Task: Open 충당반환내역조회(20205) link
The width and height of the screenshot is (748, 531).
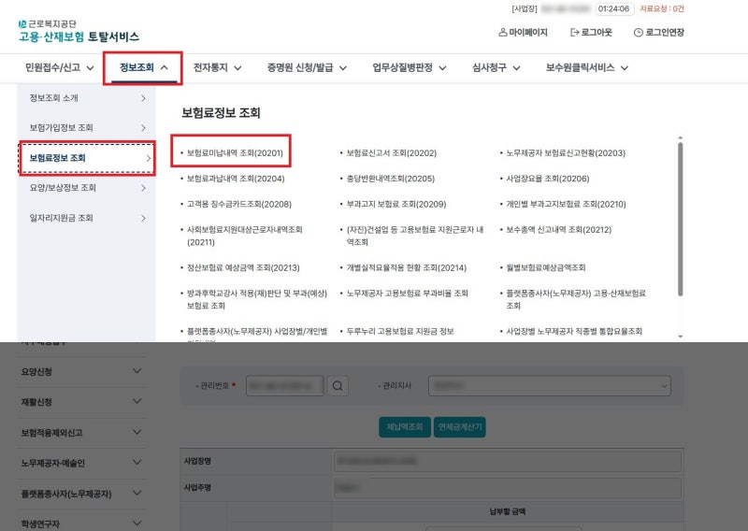Action: (x=390, y=179)
